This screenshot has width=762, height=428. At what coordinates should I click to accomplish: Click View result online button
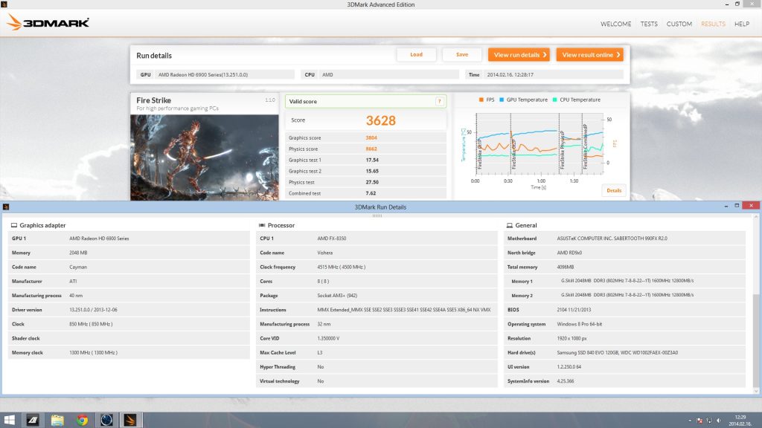(x=589, y=55)
